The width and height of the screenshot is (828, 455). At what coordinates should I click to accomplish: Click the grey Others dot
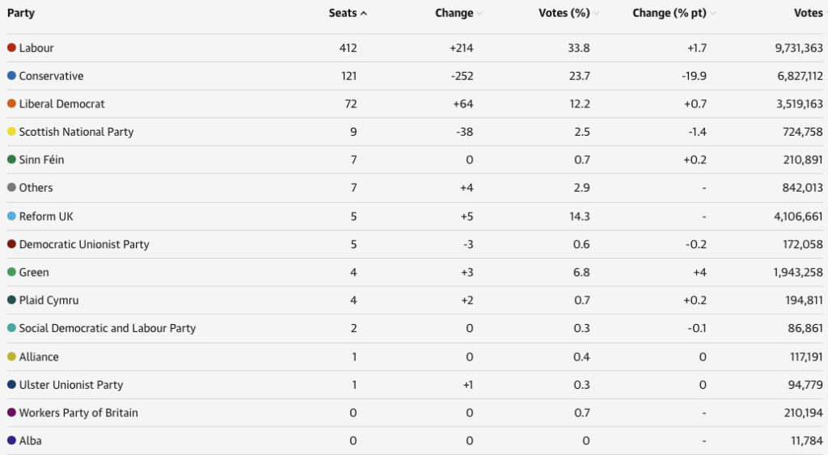[x=11, y=187]
